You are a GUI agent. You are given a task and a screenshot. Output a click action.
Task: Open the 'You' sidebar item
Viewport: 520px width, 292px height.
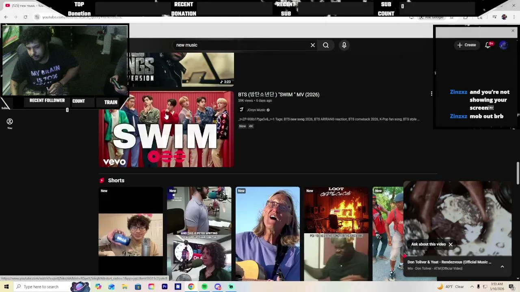(x=10, y=124)
